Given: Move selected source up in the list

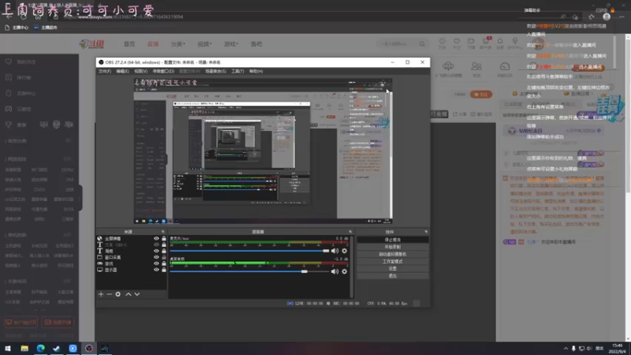Looking at the screenshot, I should point(129,294).
